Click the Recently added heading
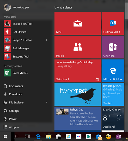 click(x=13, y=66)
